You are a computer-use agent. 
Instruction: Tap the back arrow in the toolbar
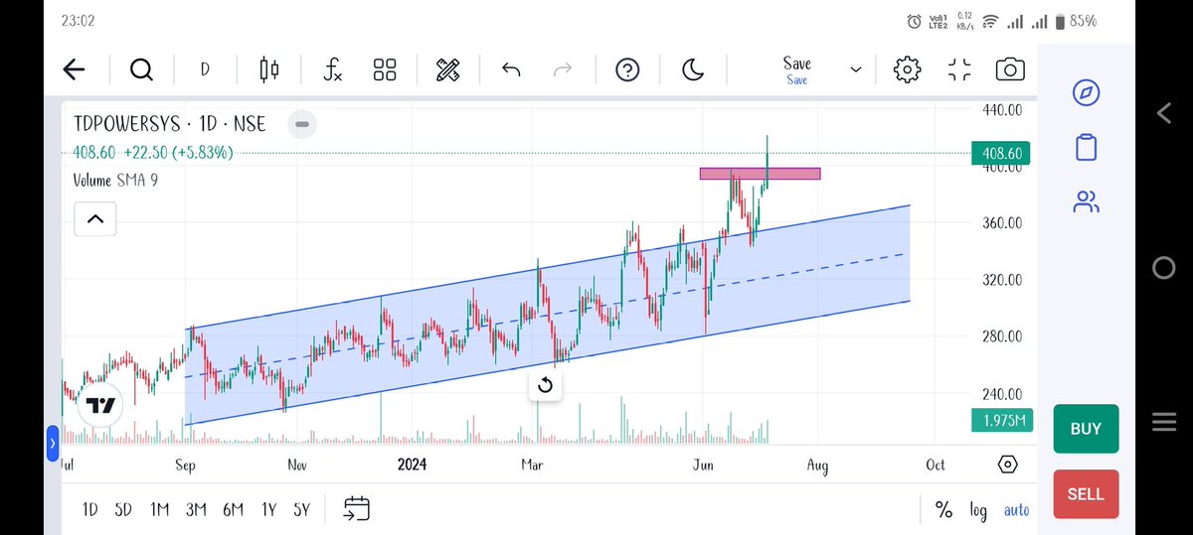pyautogui.click(x=74, y=69)
